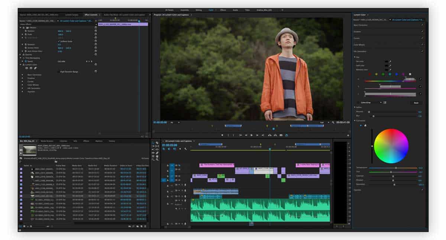Pick the Add color eyedropper
The width and height of the screenshot is (446, 240).
point(390,65)
